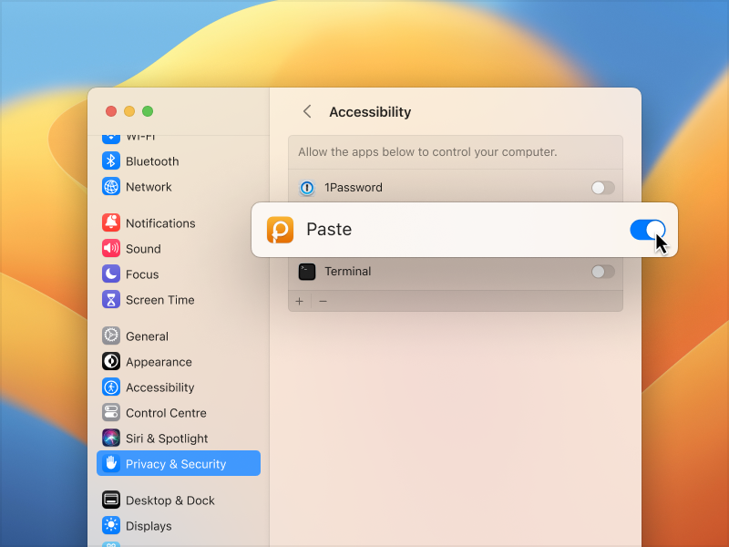Click the Privacy & Security hand icon
Image resolution: width=729 pixels, height=547 pixels.
[110, 463]
